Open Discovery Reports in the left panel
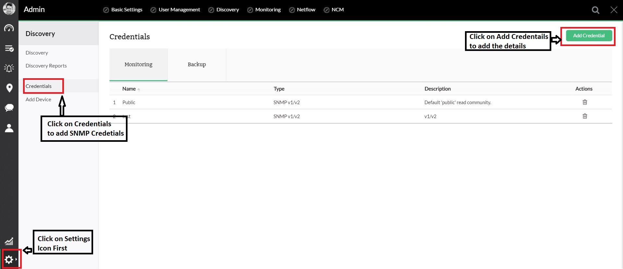The height and width of the screenshot is (269, 623). point(46,66)
